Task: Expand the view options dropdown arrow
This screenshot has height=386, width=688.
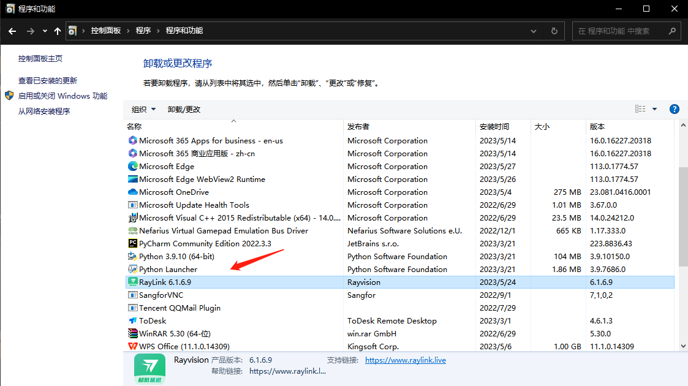Action: [x=655, y=109]
